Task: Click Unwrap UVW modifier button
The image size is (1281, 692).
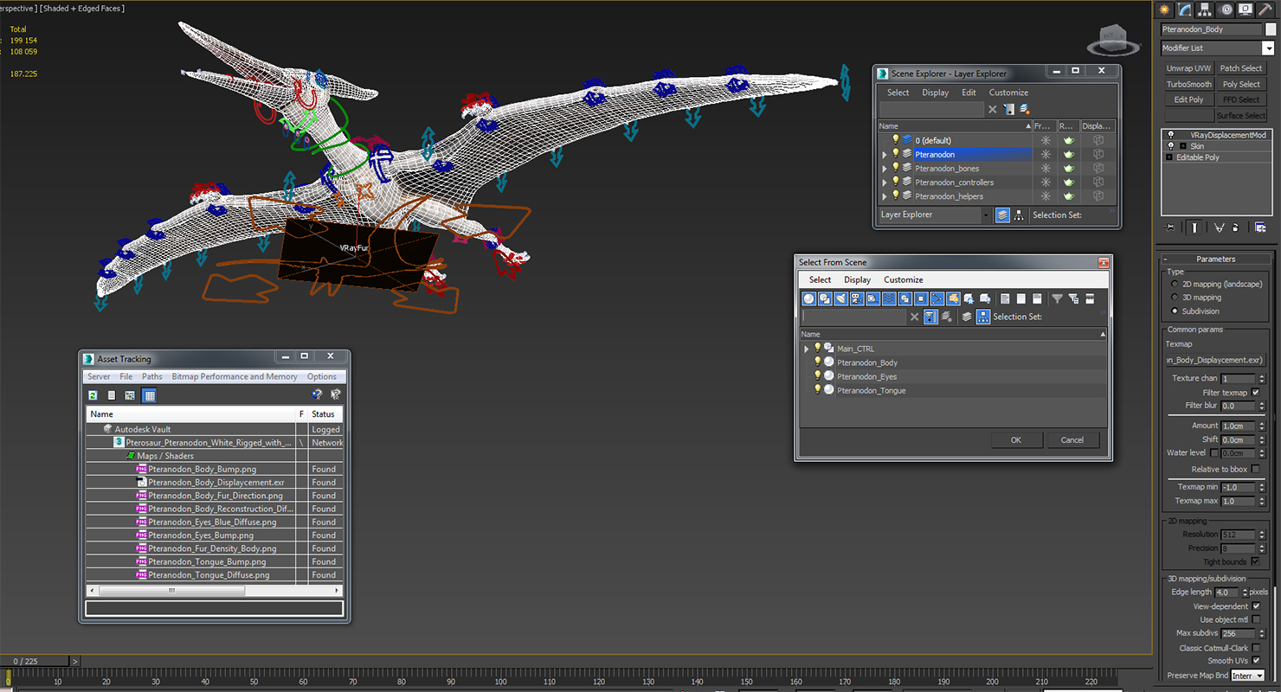Action: click(1188, 68)
